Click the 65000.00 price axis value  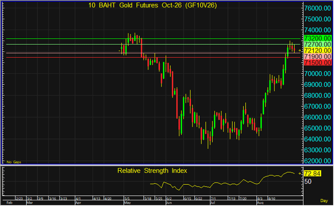318,128
